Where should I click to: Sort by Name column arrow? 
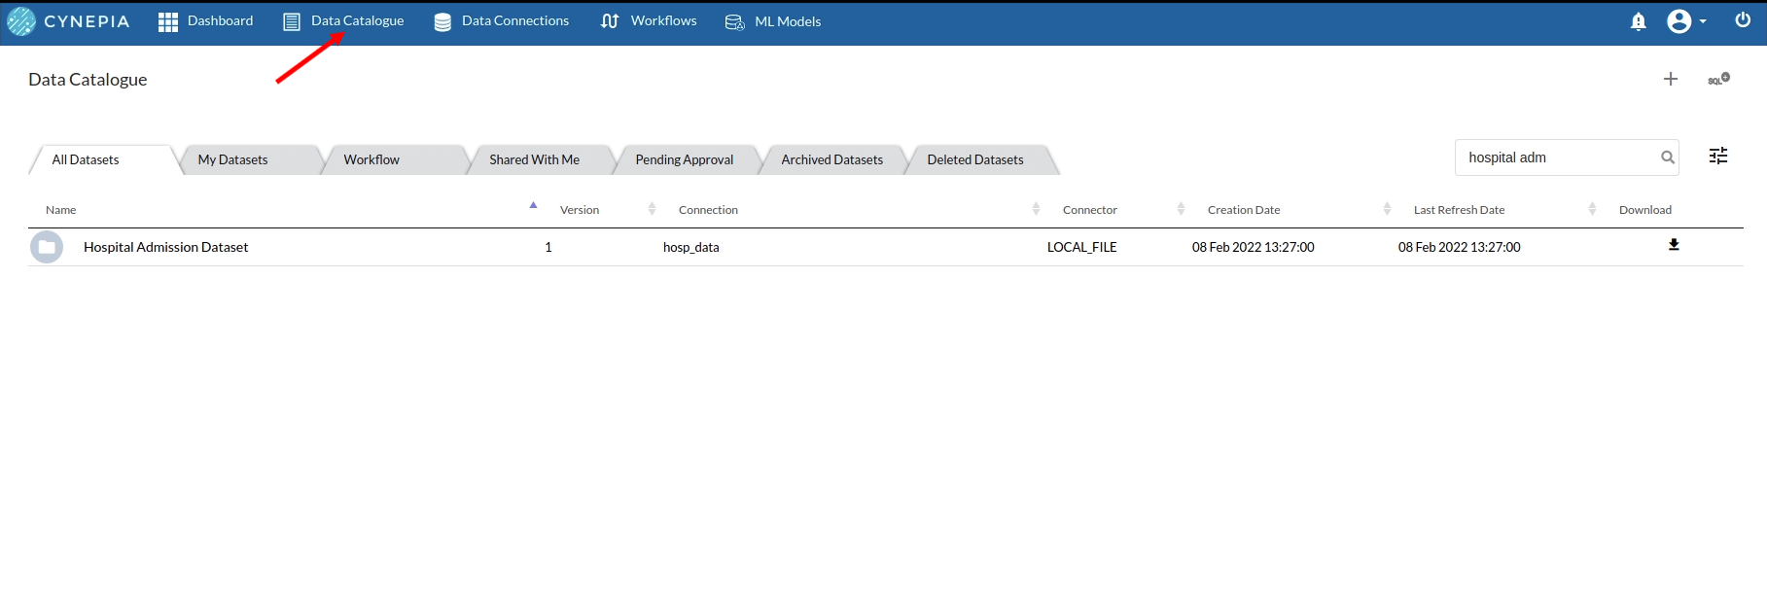pos(533,206)
